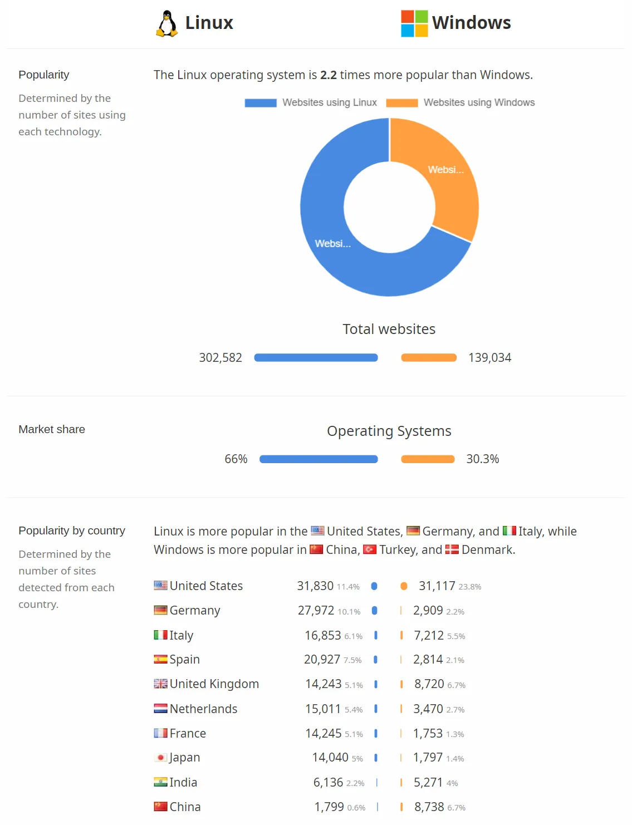Screen dimensions: 632x825
Task: Open the United States row label
Action: coord(206,586)
